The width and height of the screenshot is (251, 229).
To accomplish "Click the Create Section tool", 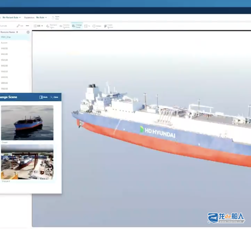I will click(108, 26).
